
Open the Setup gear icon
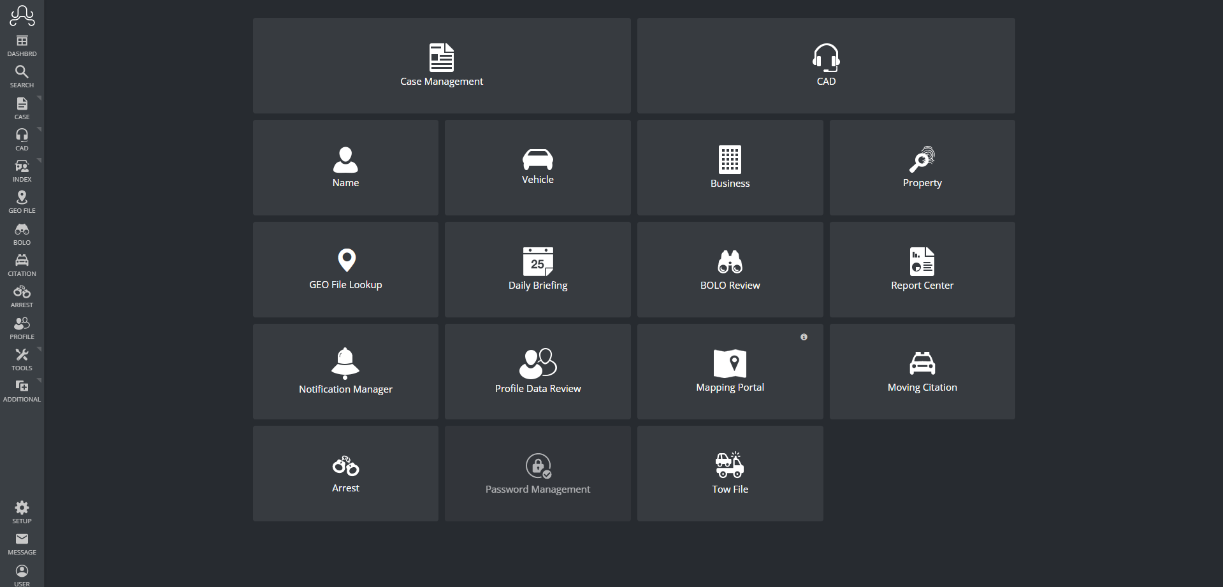[x=21, y=509]
